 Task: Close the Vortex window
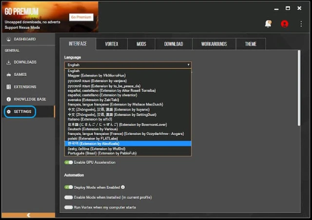(x=299, y=8)
